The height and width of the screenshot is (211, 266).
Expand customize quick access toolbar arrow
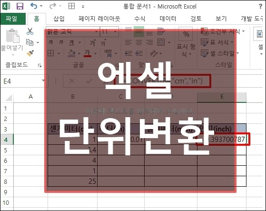coord(83,7)
